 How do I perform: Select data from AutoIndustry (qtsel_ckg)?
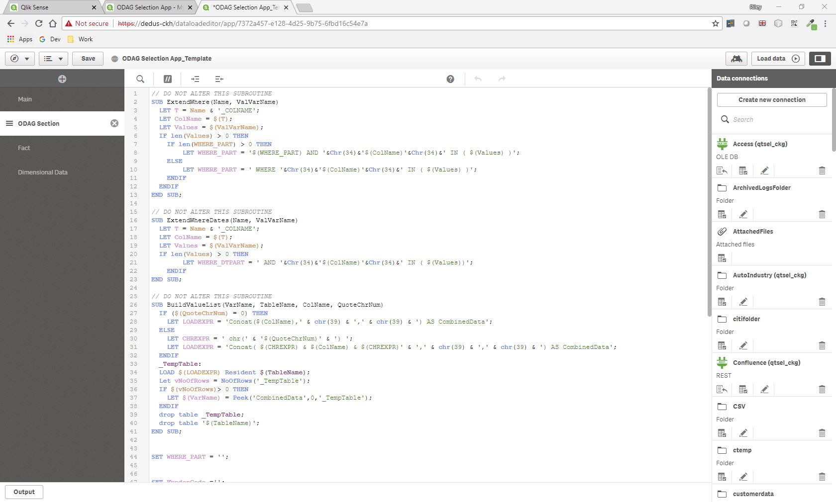click(722, 302)
